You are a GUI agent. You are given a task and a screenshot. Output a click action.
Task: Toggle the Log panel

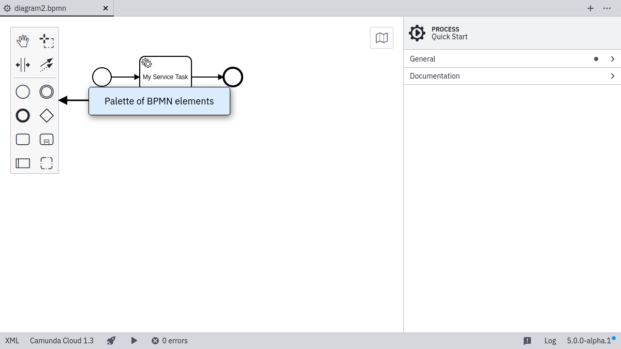tap(550, 341)
